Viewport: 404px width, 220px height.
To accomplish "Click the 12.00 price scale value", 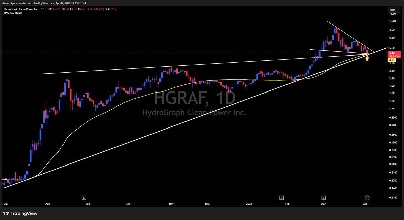I will point(392,14).
